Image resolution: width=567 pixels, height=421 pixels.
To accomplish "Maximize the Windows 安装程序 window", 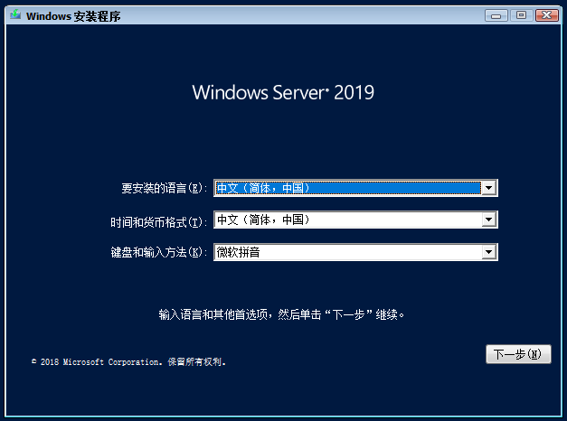I will tap(521, 15).
